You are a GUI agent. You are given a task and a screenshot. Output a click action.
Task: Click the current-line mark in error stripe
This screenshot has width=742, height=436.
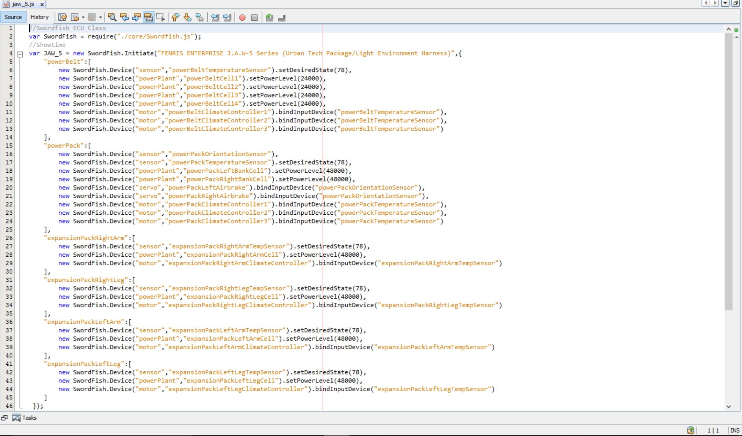(736, 37)
